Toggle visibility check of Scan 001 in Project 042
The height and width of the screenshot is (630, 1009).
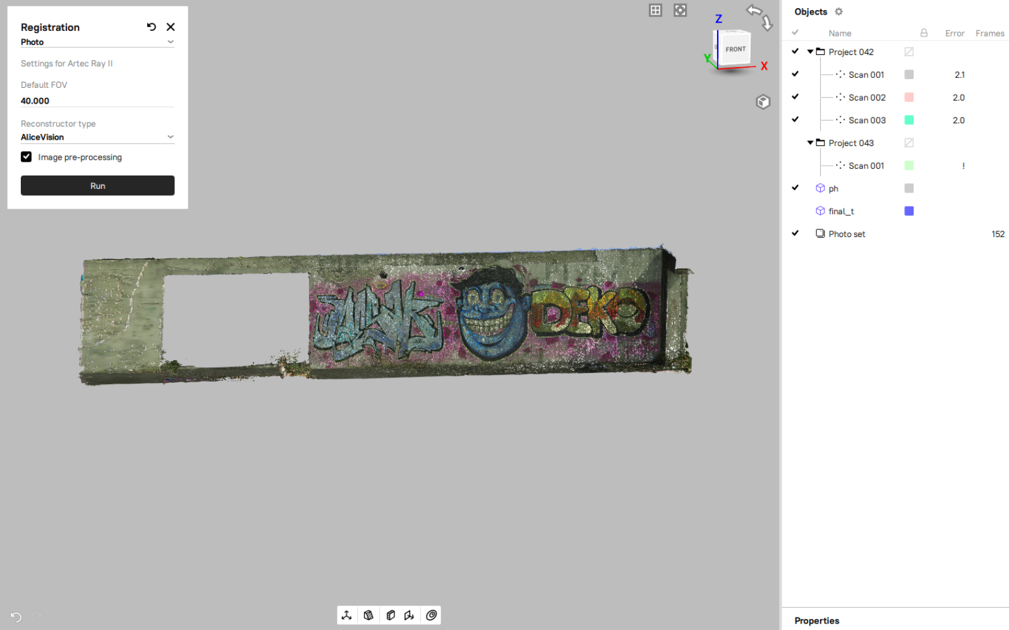[795, 75]
